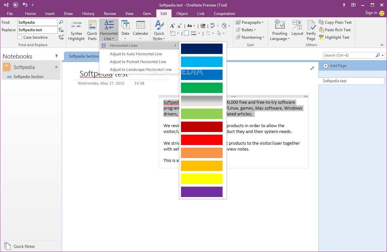The image size is (387, 252).
Task: Open the Quick Access Toolbar customize dropdown
Action: [x=32, y=5]
